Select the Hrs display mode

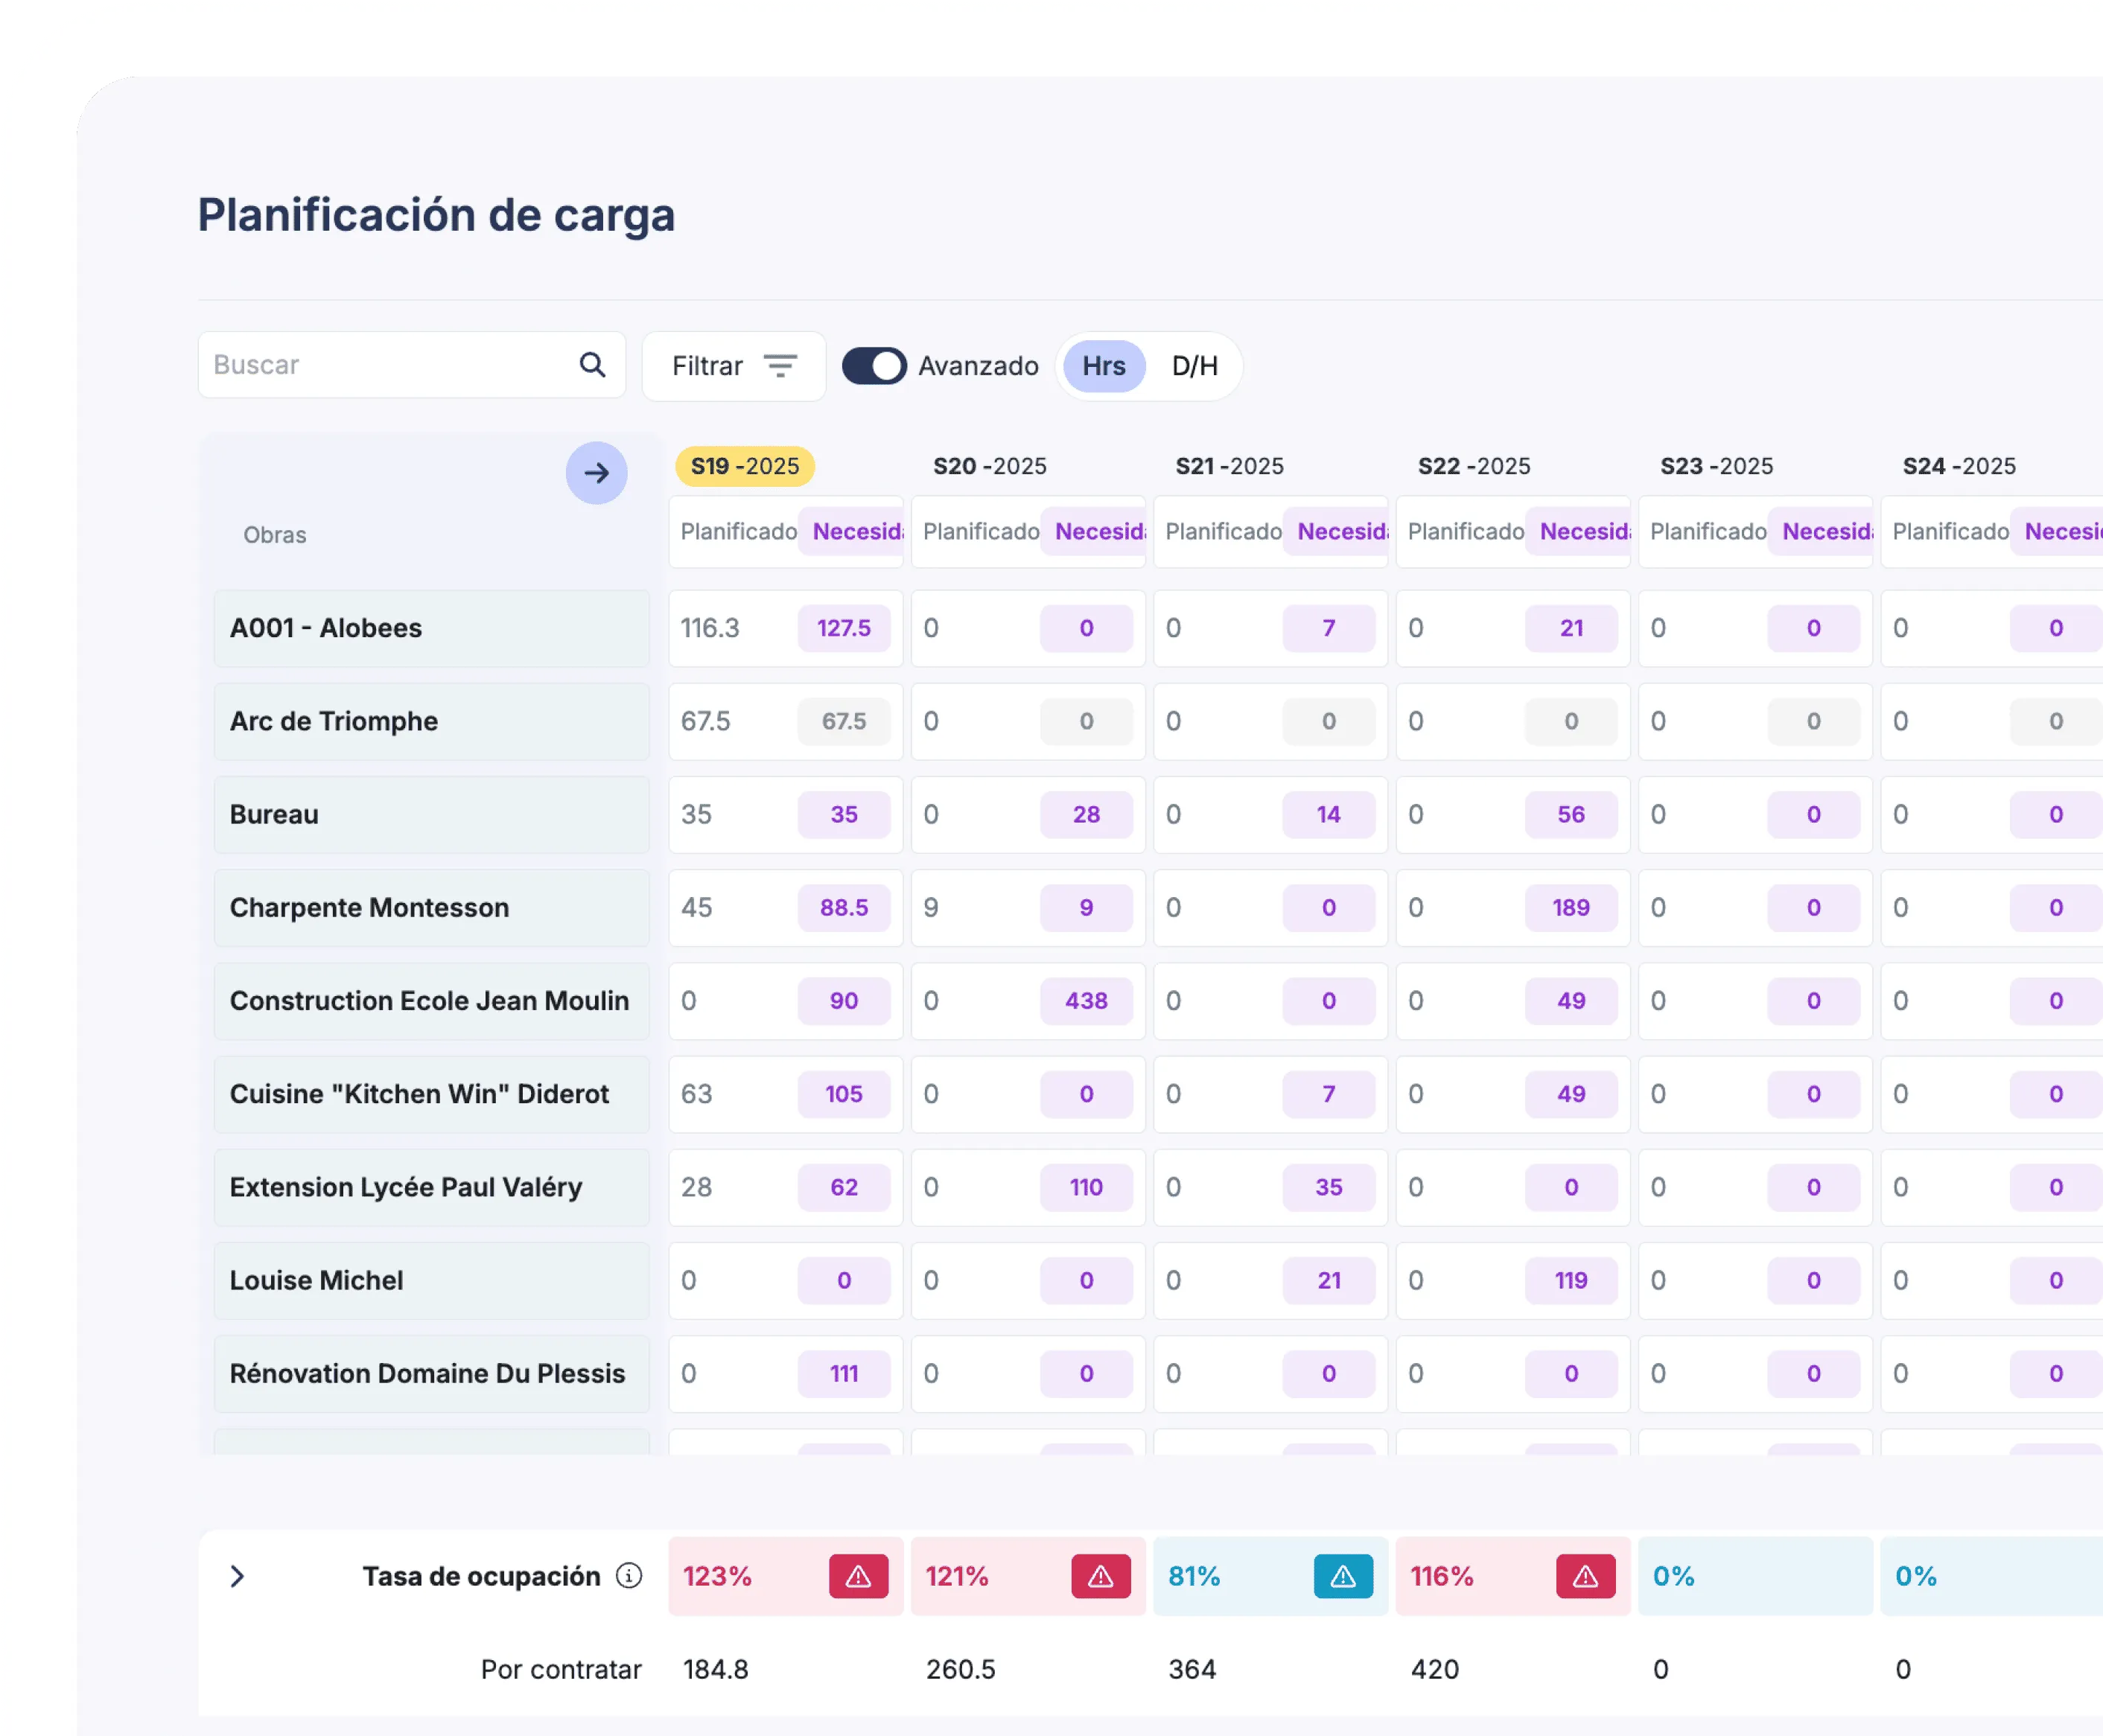click(x=1103, y=365)
